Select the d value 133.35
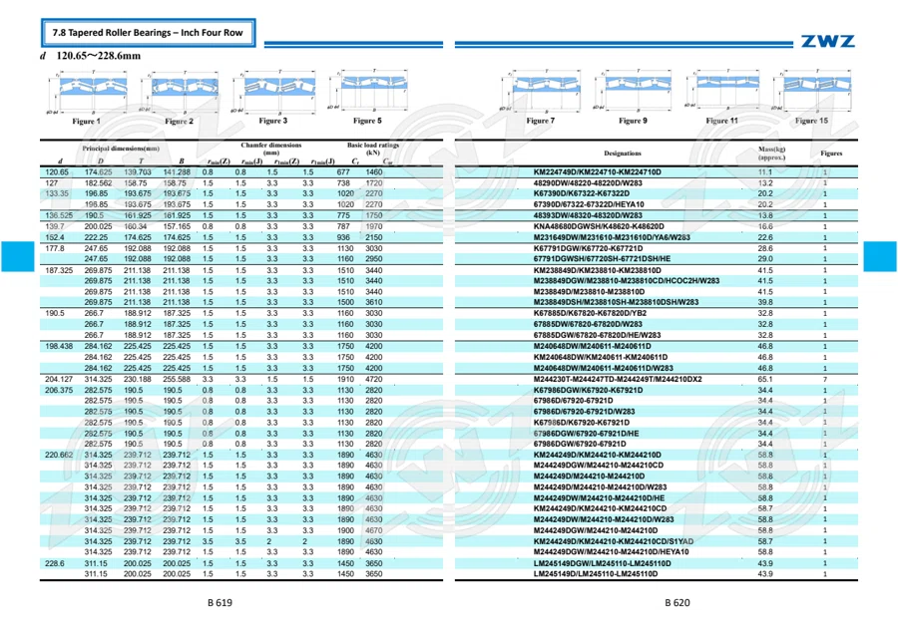This screenshot has width=898, height=635. coord(57,193)
